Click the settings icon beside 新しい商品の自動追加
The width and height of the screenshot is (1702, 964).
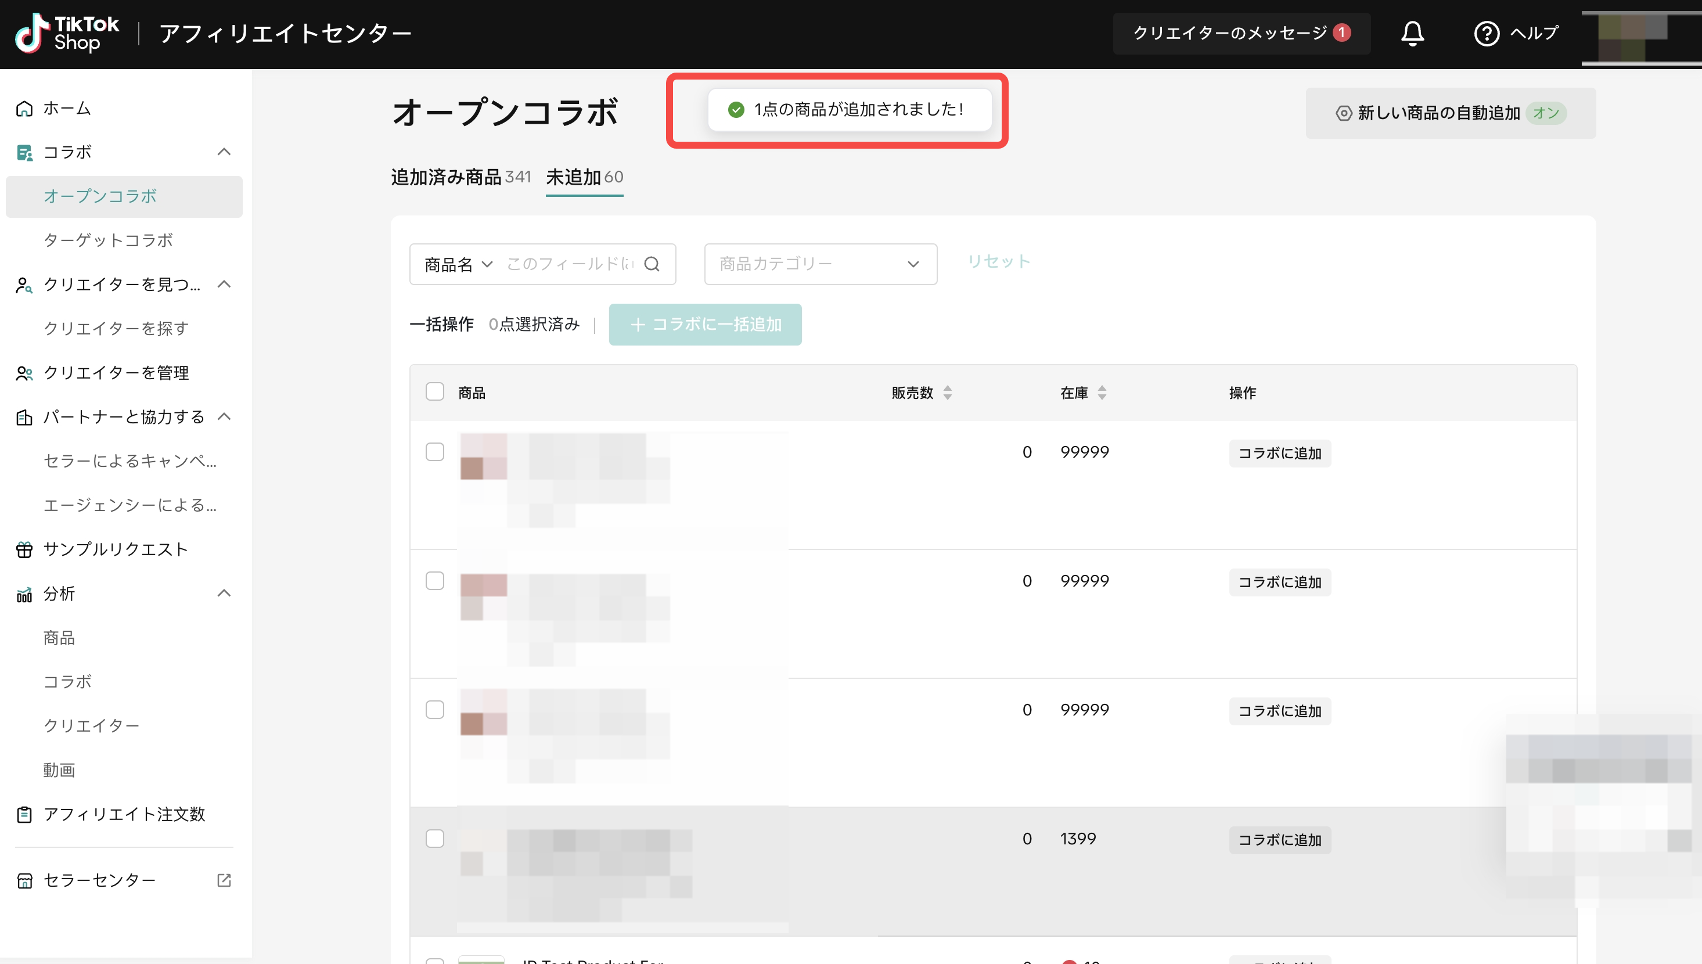1343,113
